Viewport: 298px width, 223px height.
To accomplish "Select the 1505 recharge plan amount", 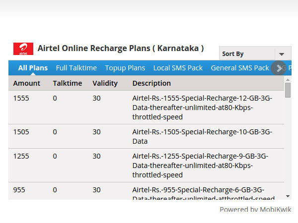I will (x=21, y=132).
